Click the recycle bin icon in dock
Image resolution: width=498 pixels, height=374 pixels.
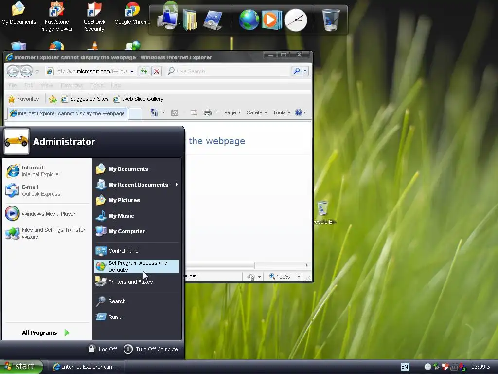(331, 19)
